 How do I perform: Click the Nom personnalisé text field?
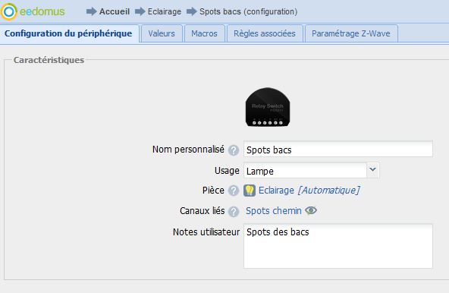point(338,149)
